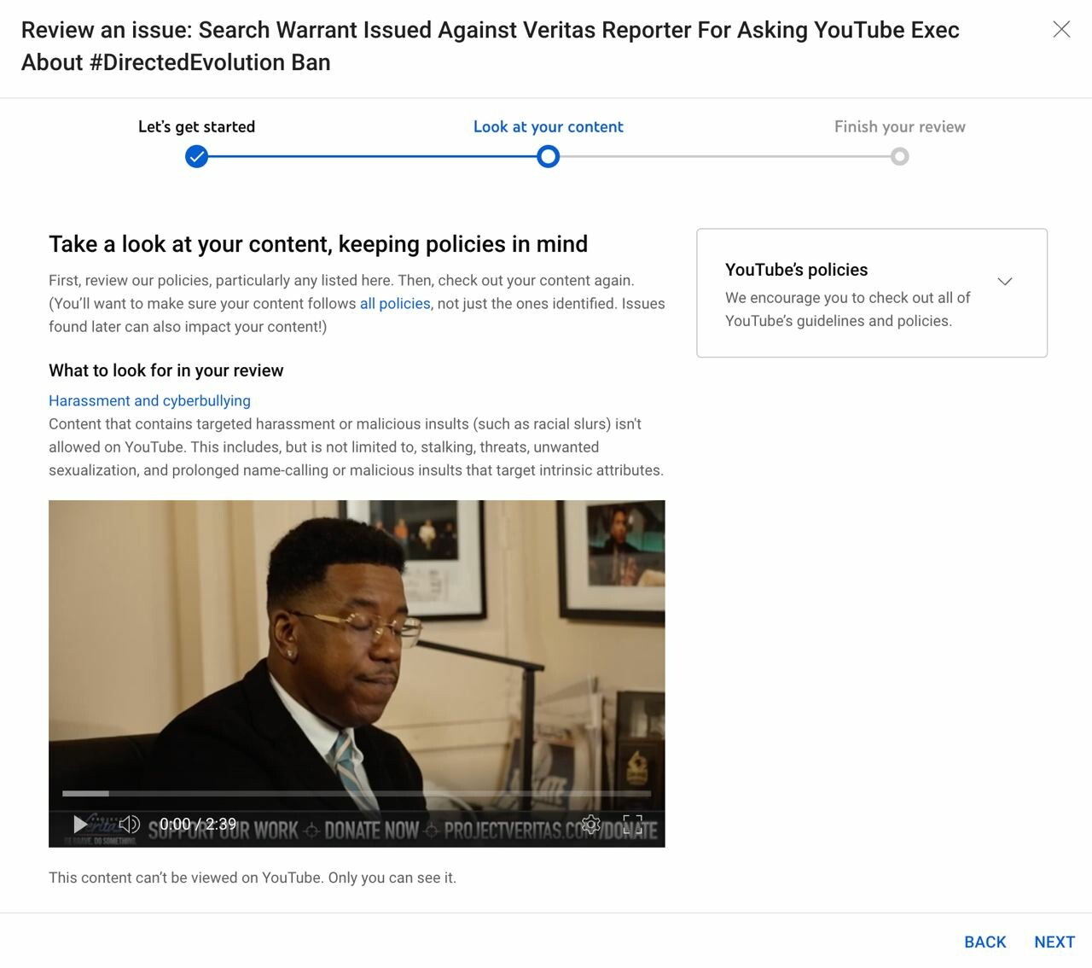
Task: Enter fullscreen mode on the video
Action: click(632, 824)
